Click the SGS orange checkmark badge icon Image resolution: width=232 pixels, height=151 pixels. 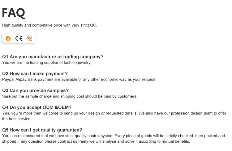30,38
